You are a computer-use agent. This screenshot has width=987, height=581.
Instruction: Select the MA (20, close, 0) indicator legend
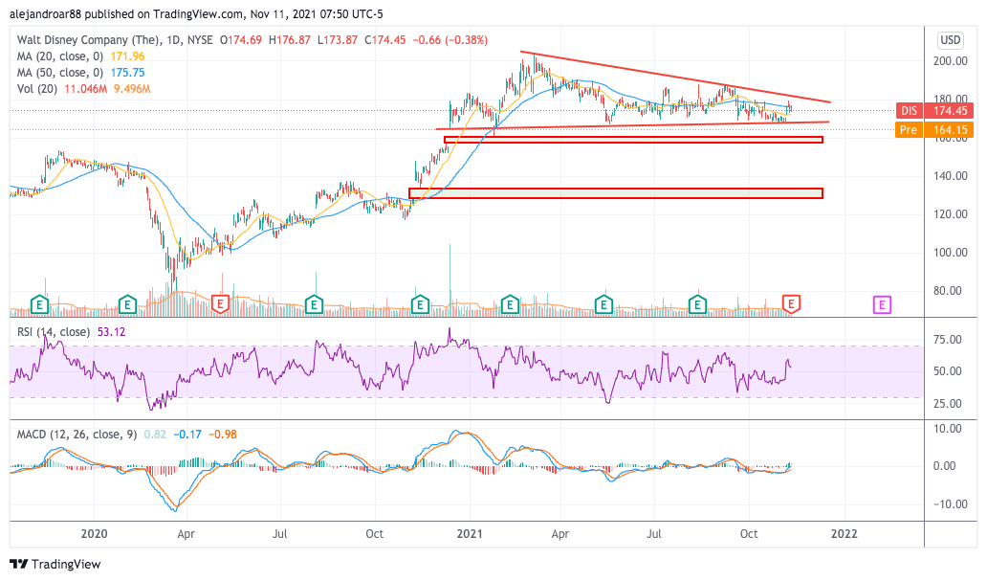(x=60, y=56)
